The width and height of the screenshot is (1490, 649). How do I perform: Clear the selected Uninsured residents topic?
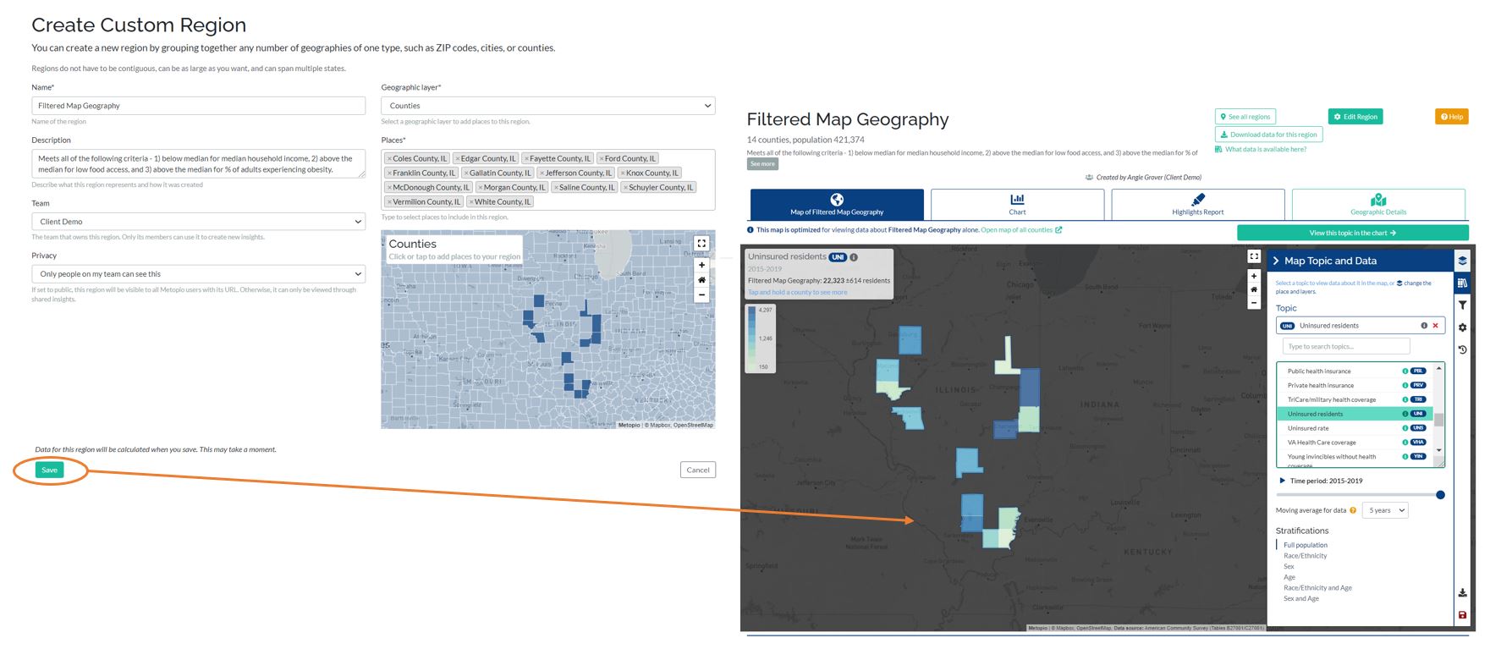[x=1435, y=326]
